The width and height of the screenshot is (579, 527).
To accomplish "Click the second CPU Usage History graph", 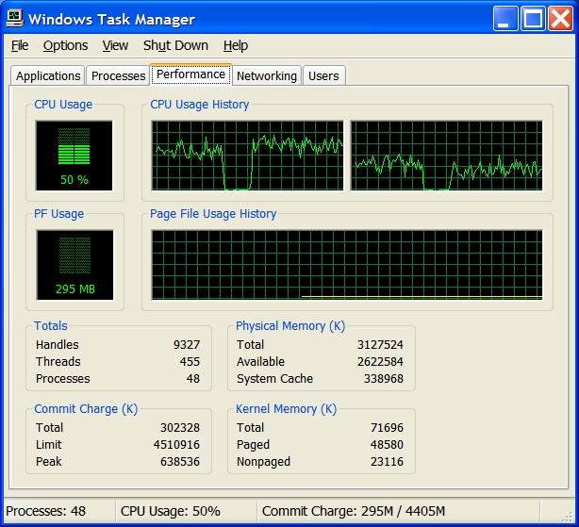I will [x=446, y=156].
